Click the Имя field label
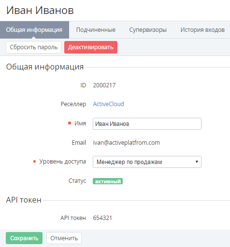Screen dimensions: 230x247 click(80, 123)
